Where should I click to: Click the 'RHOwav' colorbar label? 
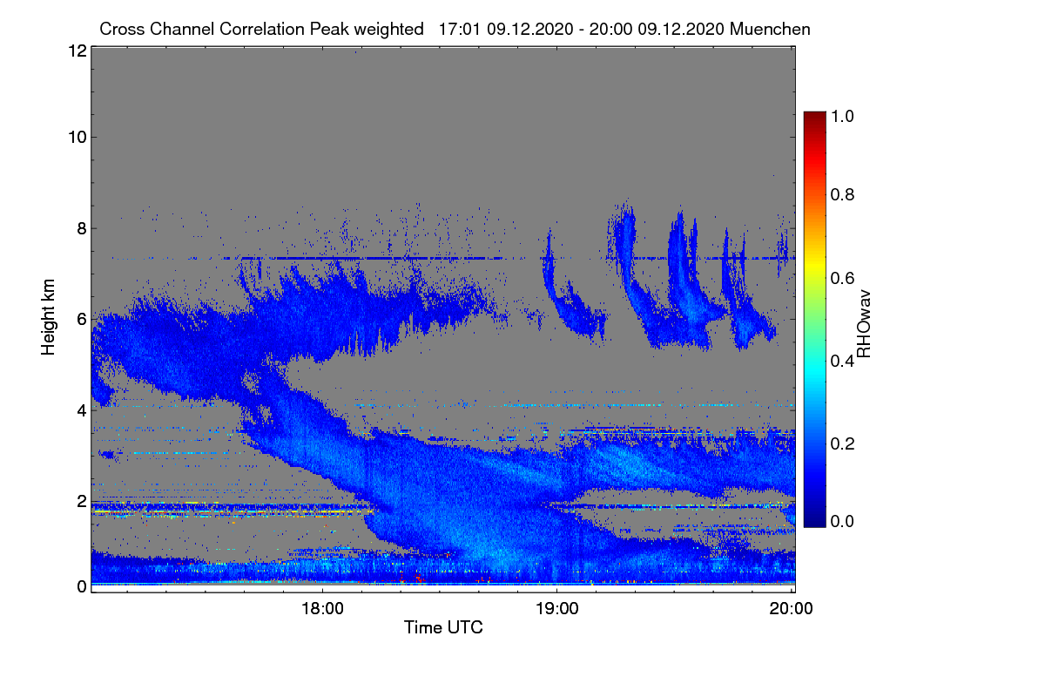pyautogui.click(x=865, y=323)
